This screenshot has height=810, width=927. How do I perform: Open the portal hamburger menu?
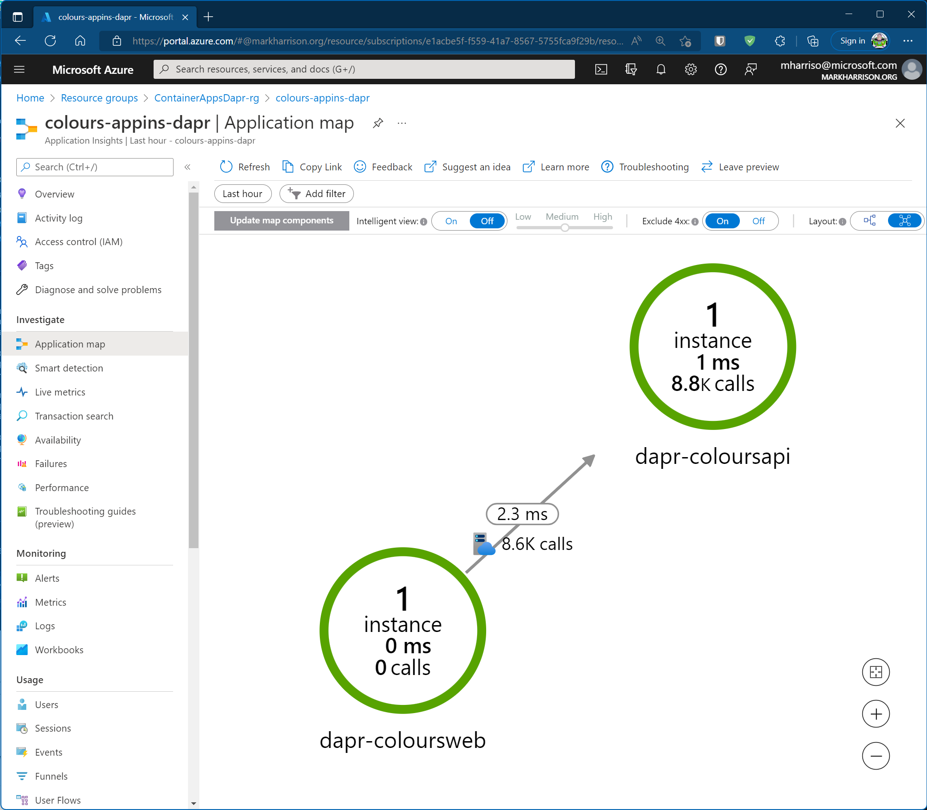19,69
